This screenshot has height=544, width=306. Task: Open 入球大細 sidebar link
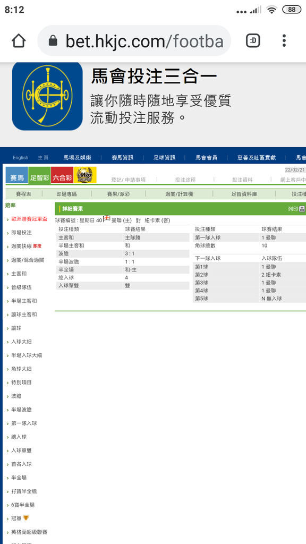[21, 342]
